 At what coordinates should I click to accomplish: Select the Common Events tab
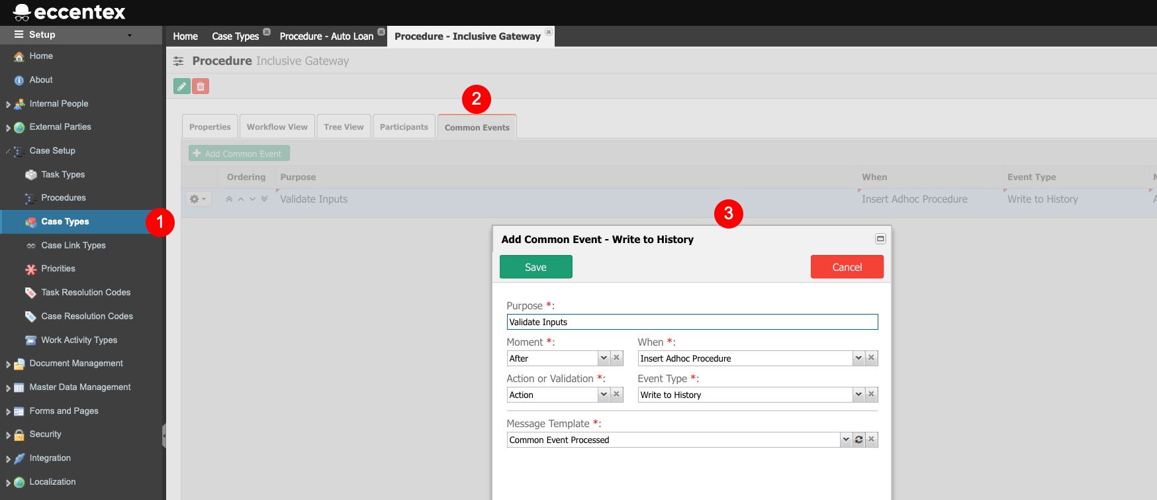click(x=477, y=127)
